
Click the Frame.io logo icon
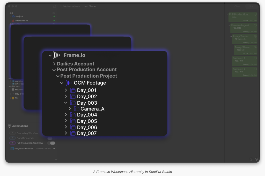pyautogui.click(x=56, y=55)
